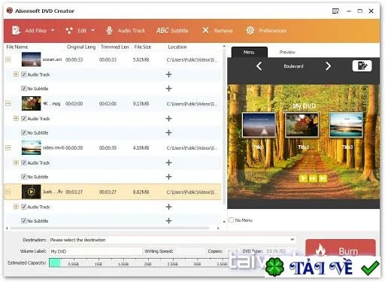Click the horizontal scrollbar below the file list
The width and height of the screenshot is (385, 282).
click(x=110, y=228)
